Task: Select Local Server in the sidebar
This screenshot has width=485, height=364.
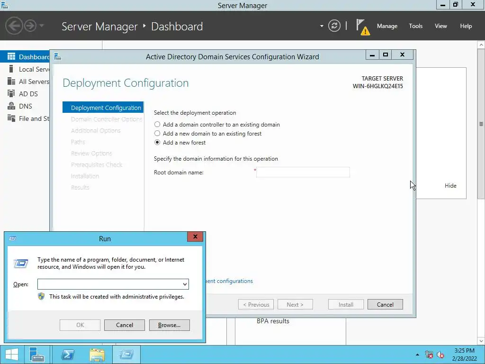Action: click(x=25, y=69)
